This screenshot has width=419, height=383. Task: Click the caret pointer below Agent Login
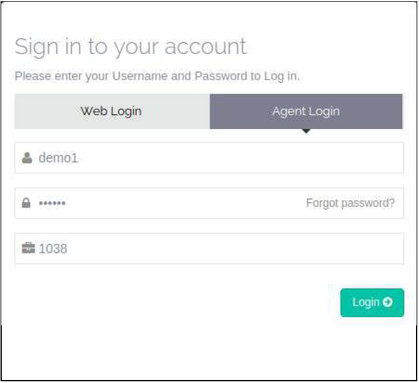(306, 131)
